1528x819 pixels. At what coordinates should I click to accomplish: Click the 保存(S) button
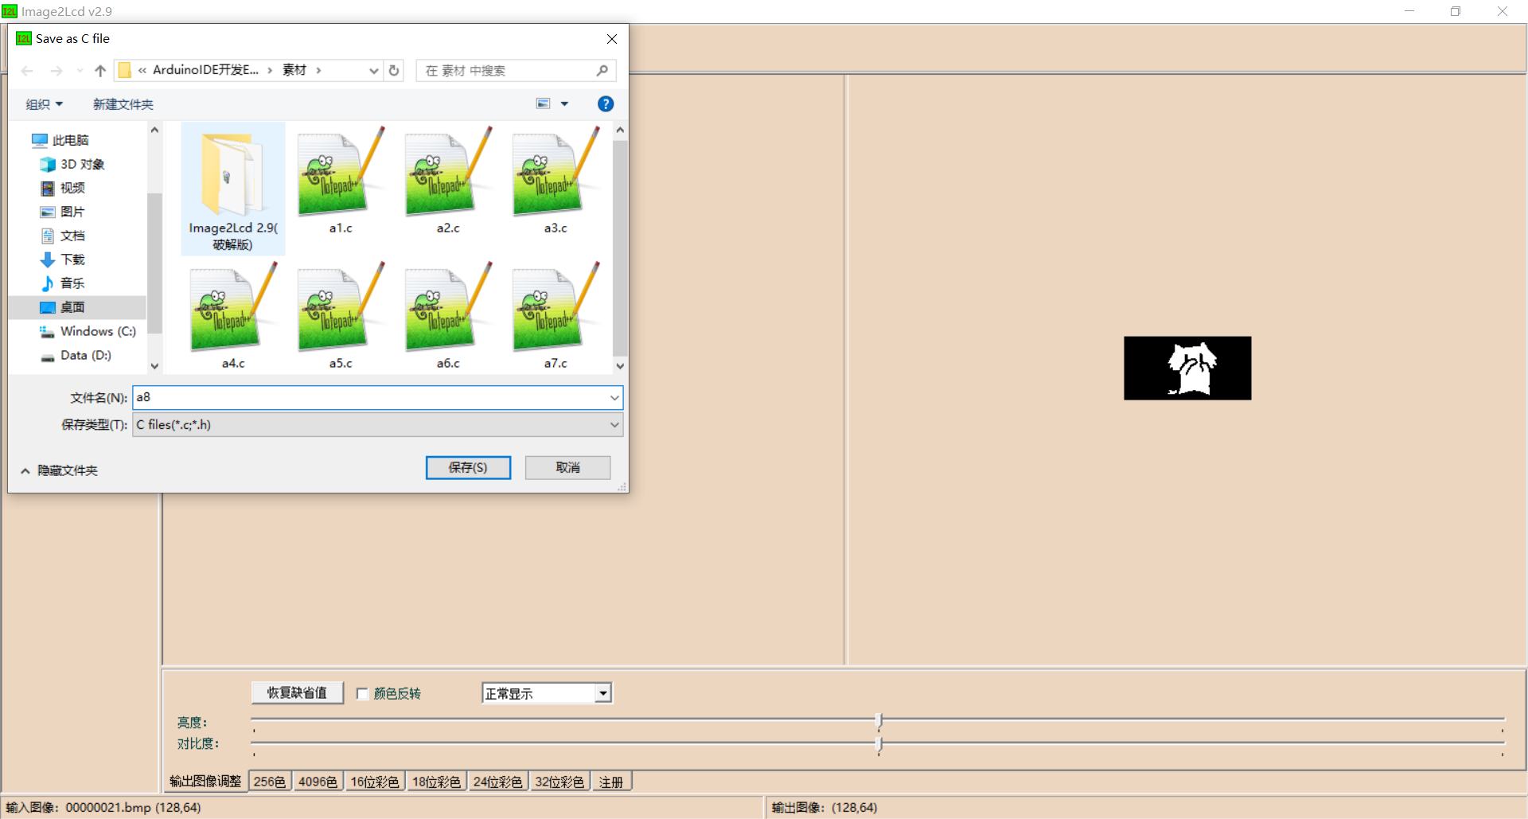[468, 468]
